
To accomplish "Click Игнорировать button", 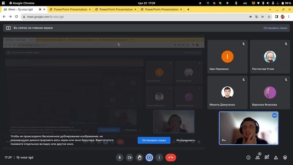I will (x=186, y=140).
